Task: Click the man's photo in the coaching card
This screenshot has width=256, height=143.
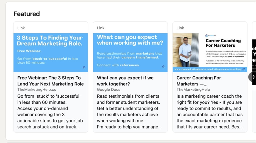Action: tap(186, 50)
